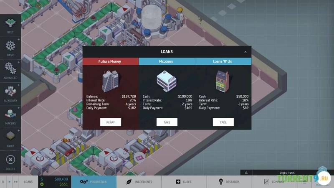334x188 pixels.
Task: Switch to the Production tab
Action: pos(94,182)
